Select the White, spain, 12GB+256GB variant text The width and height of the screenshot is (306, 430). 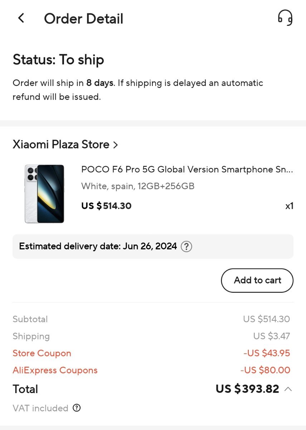pos(138,186)
